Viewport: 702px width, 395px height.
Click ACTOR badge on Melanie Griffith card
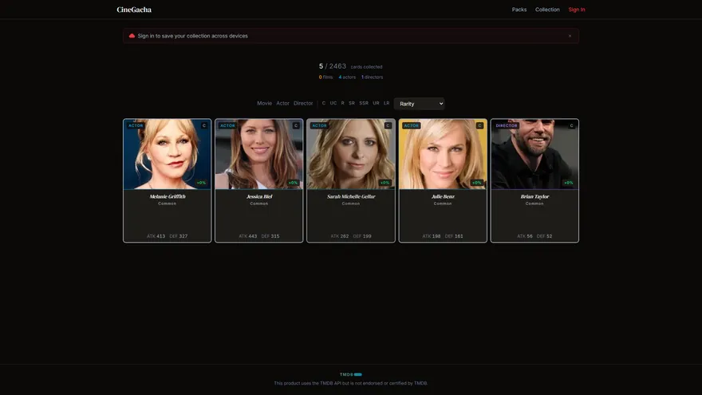pos(136,125)
